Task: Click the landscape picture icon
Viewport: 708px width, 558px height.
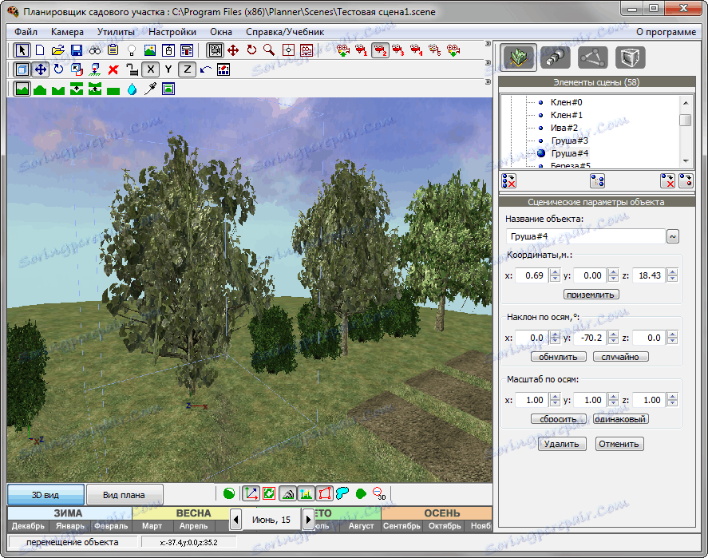Action: pyautogui.click(x=150, y=50)
